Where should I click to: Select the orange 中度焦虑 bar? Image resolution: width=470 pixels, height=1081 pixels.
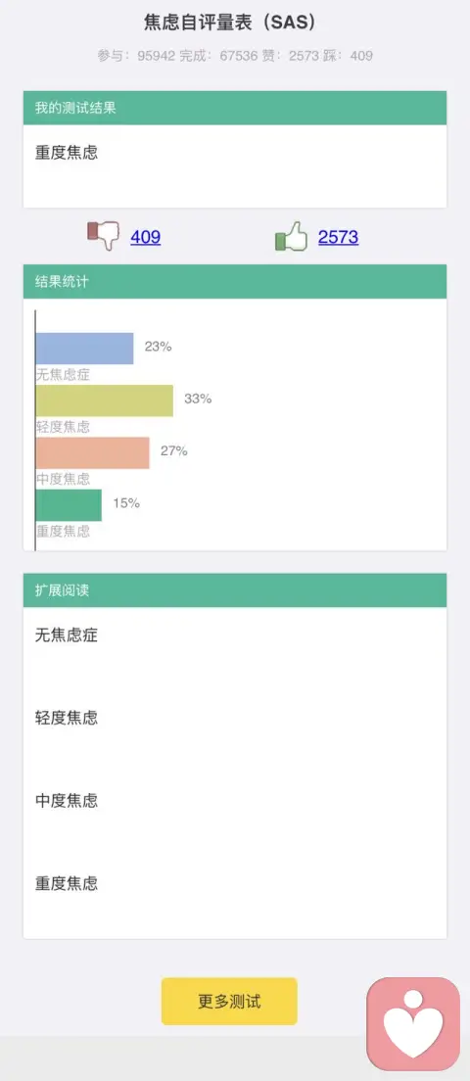coord(93,453)
